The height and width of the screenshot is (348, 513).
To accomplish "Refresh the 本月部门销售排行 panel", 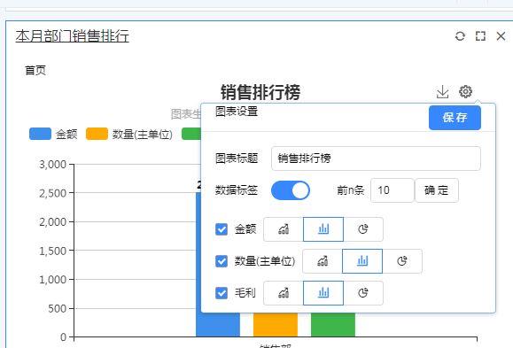I will click(x=460, y=36).
